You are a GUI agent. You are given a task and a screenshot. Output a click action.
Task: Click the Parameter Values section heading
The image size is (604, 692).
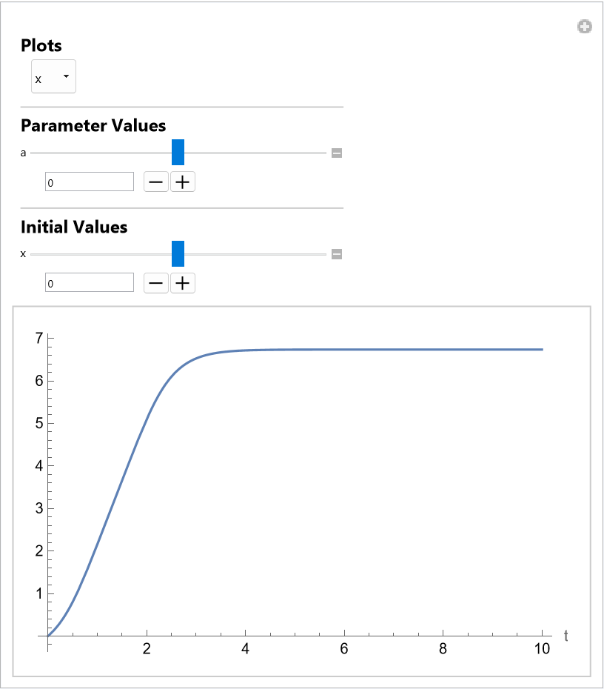tap(93, 125)
